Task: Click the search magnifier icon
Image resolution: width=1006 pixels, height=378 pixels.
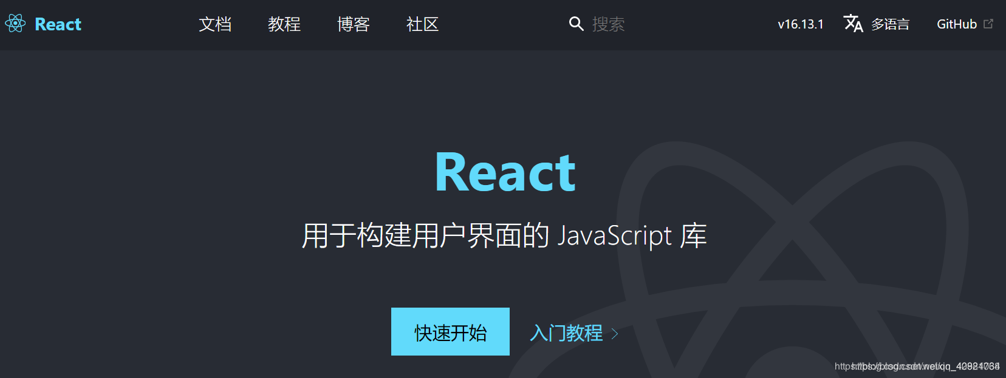Action: click(576, 24)
